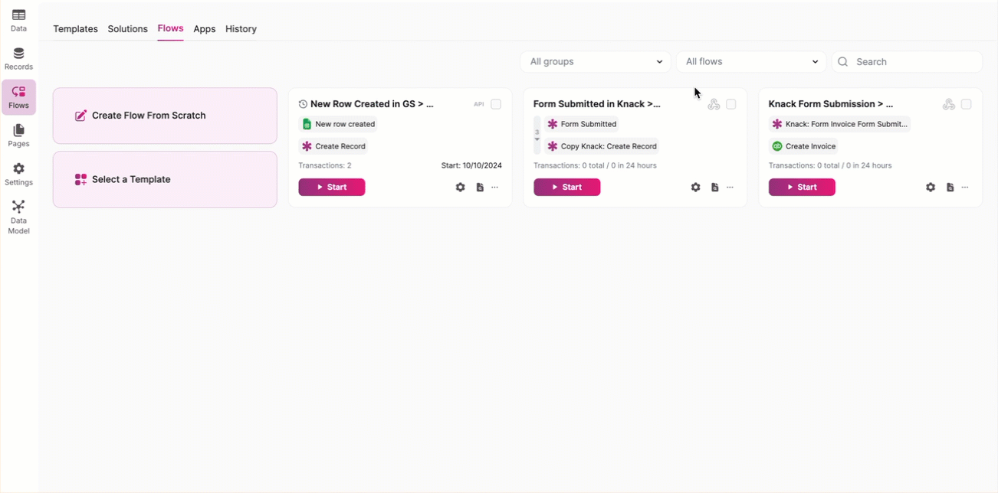Go to Pages in the sidebar
This screenshot has height=493, width=998.
pos(18,135)
